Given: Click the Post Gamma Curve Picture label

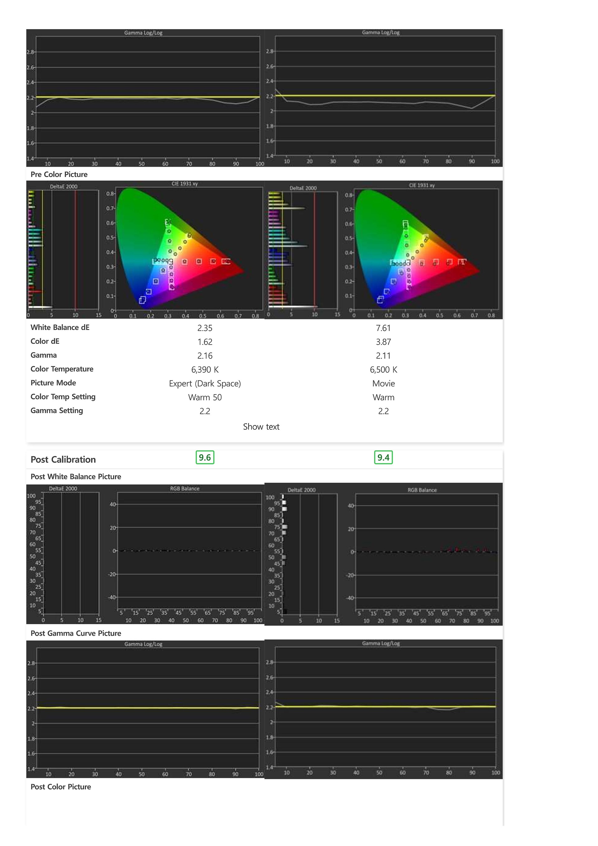Looking at the screenshot, I should tap(76, 633).
